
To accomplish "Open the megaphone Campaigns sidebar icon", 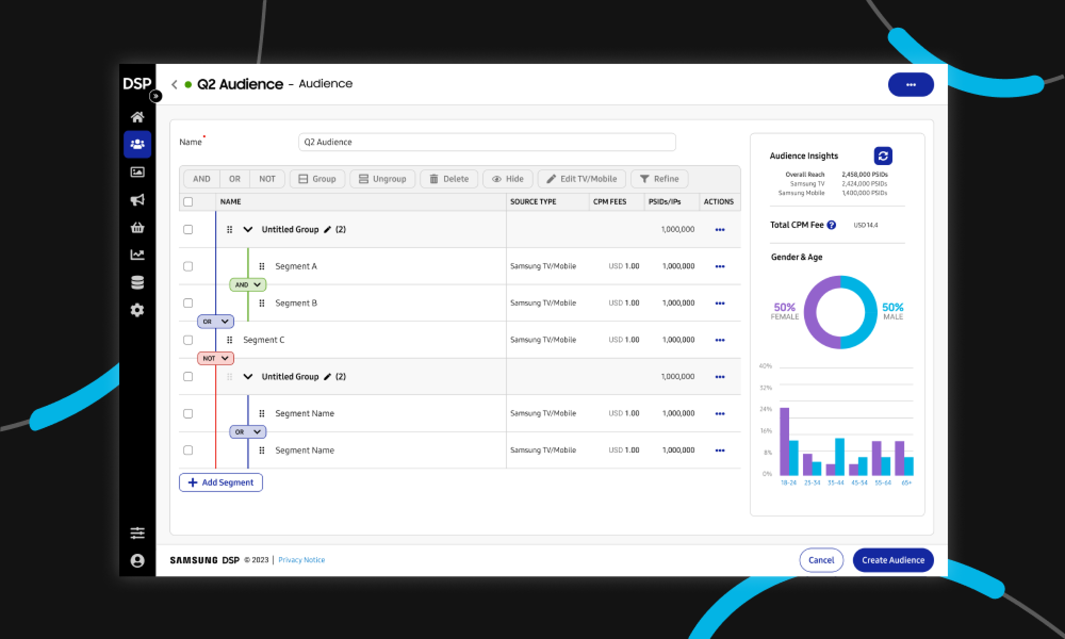I will tap(137, 200).
